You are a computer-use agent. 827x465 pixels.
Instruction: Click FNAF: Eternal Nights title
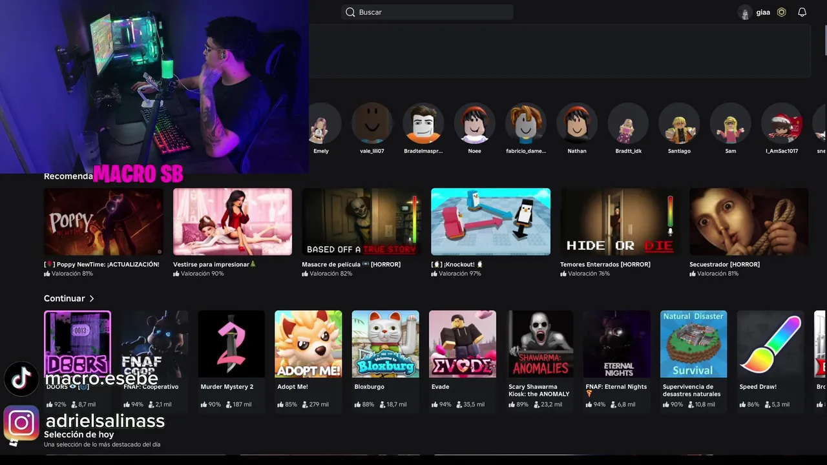(x=616, y=390)
